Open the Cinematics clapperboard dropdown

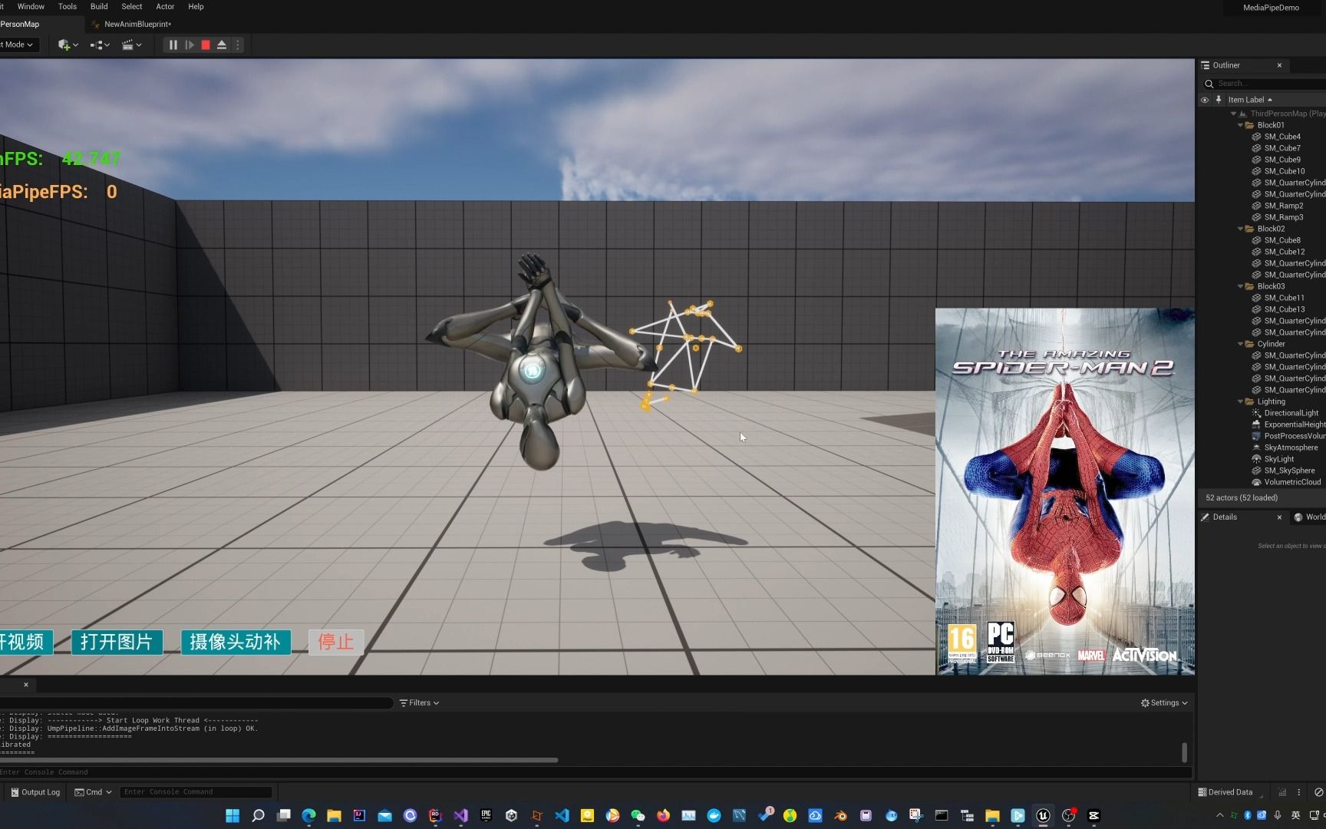(x=132, y=45)
